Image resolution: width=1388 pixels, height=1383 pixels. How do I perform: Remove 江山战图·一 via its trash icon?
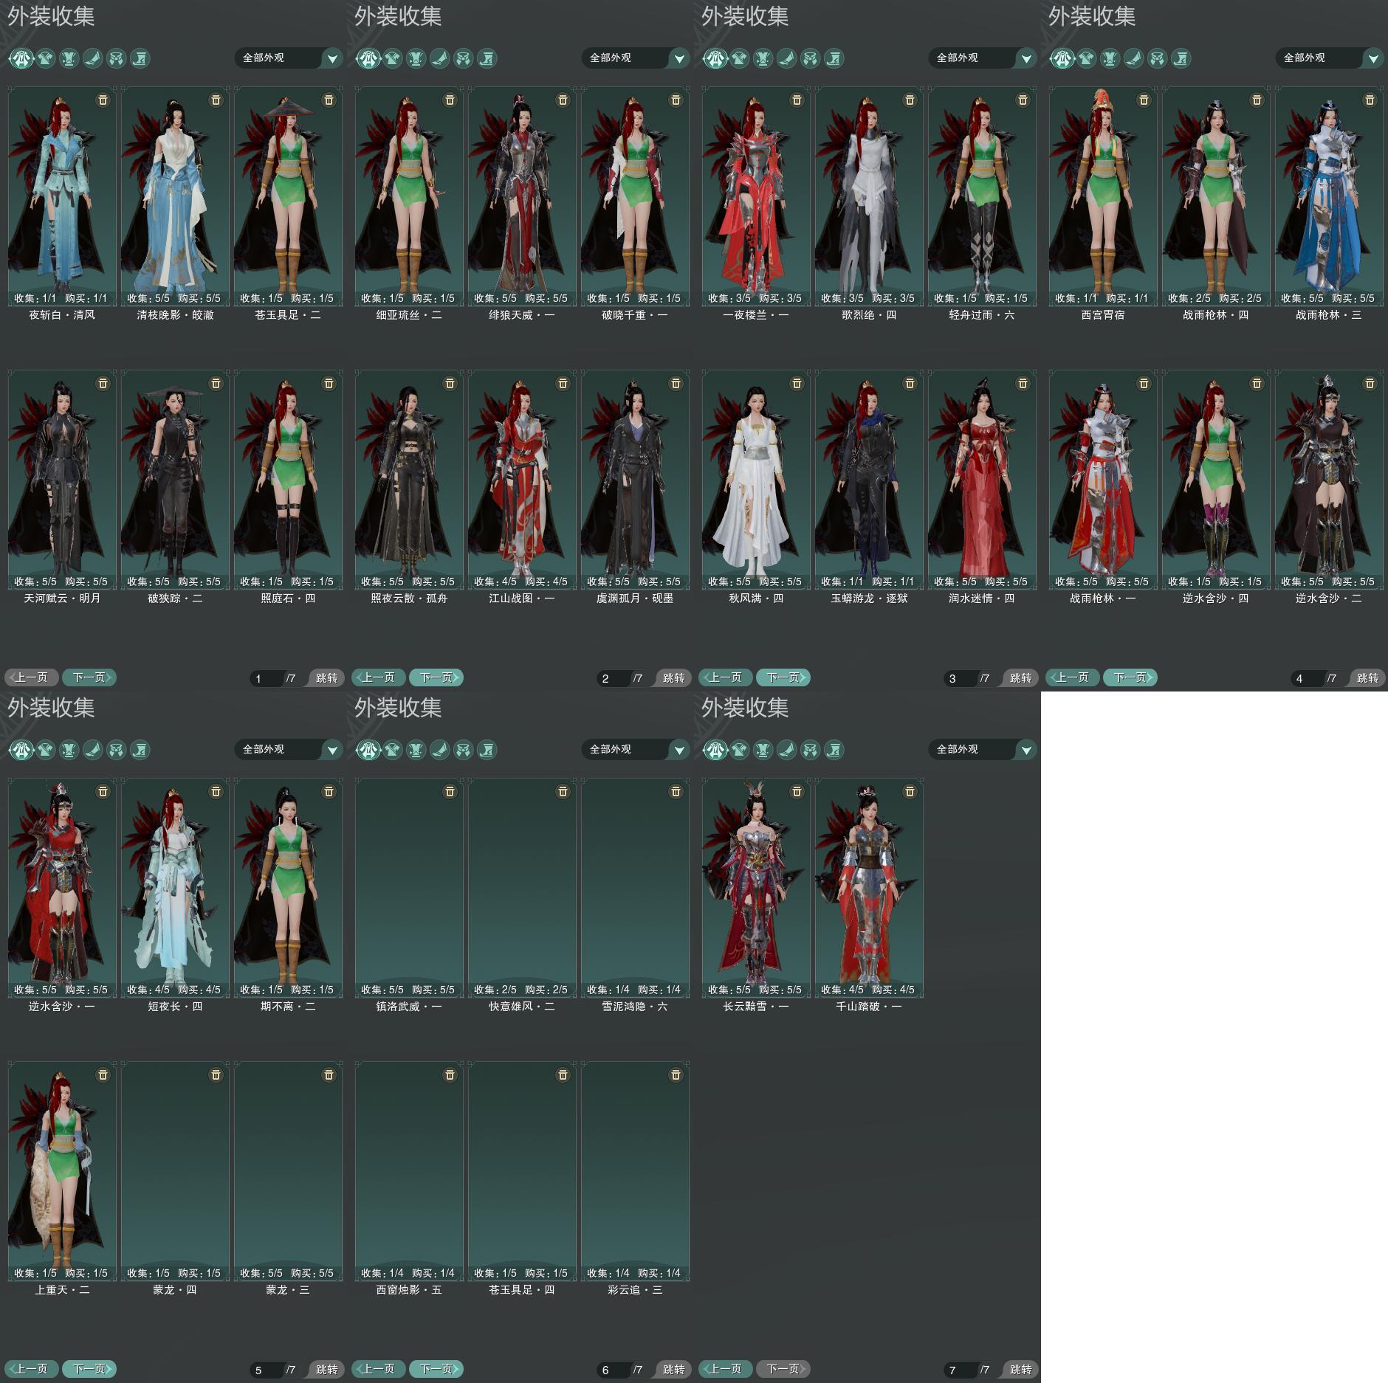[563, 383]
